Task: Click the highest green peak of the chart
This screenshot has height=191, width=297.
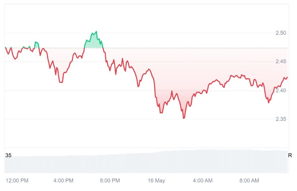Action: click(96, 32)
